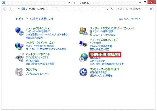
Task: Click the Hardware and Sound printer icon
Action: tap(20, 57)
